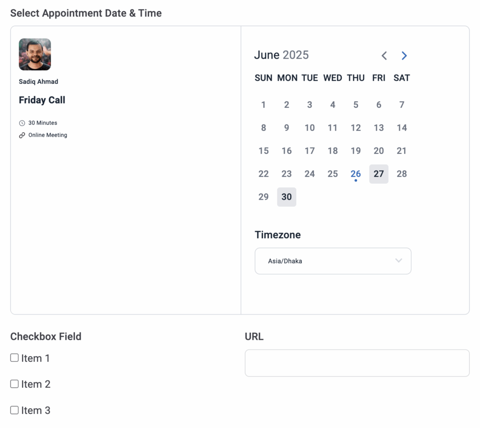480x428 pixels.
Task: Go to previous month with left chevron
Action: click(384, 55)
